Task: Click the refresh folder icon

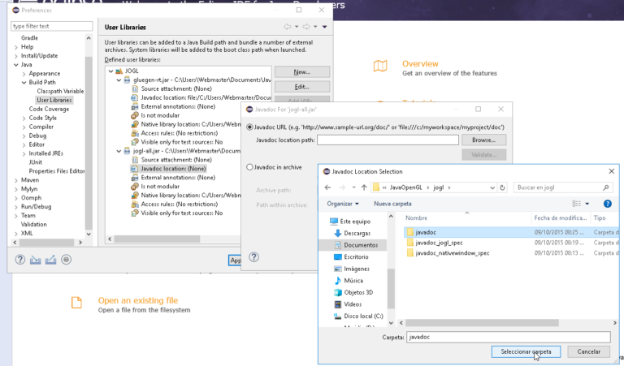Action: pyautogui.click(x=500, y=187)
